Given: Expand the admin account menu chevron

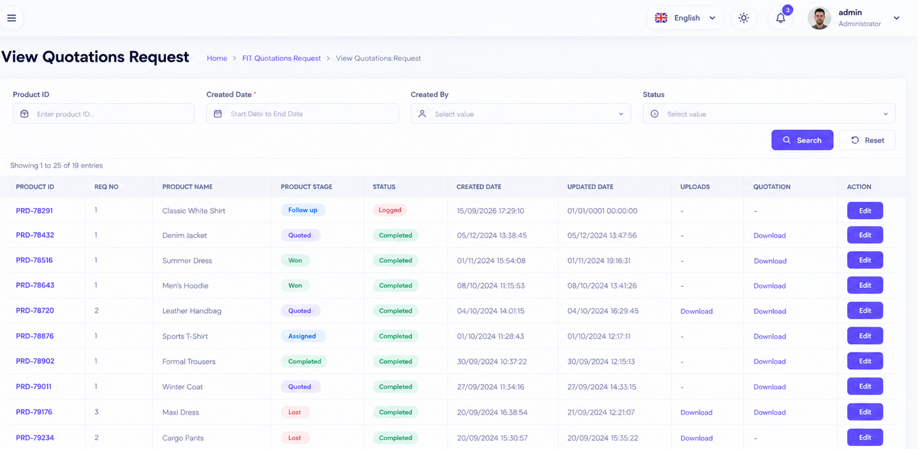Looking at the screenshot, I should (x=896, y=18).
